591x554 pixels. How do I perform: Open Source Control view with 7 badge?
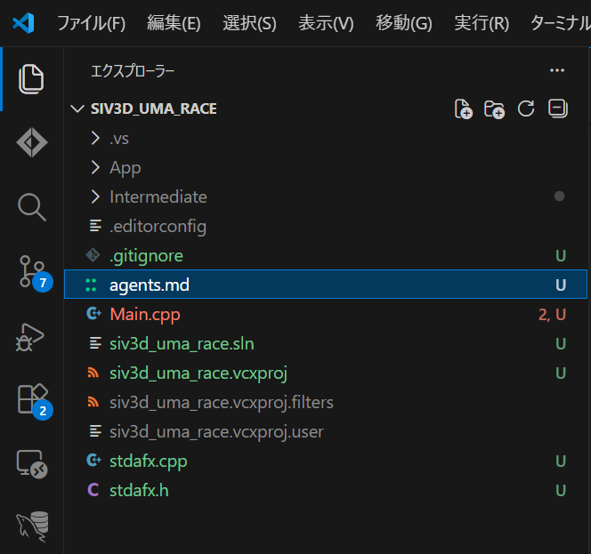coord(31,271)
